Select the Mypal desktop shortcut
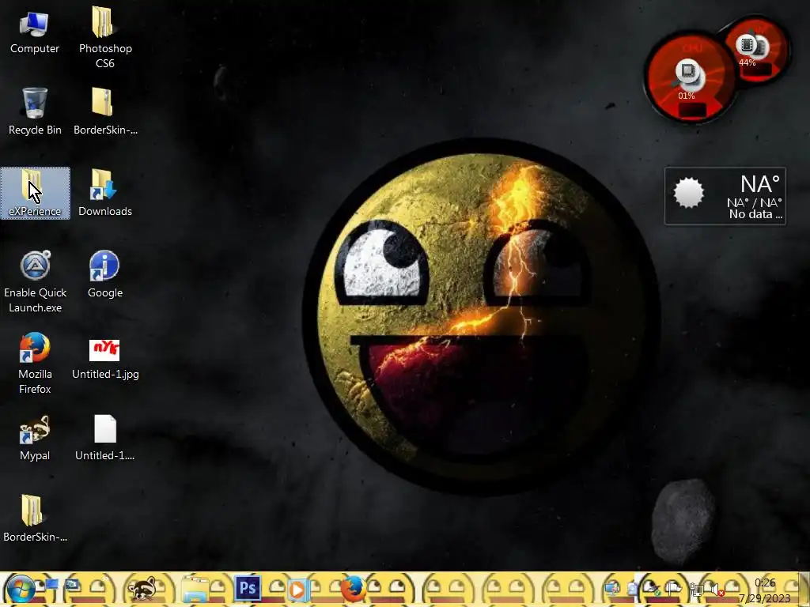Screen dimensions: 810x607 coord(35,438)
